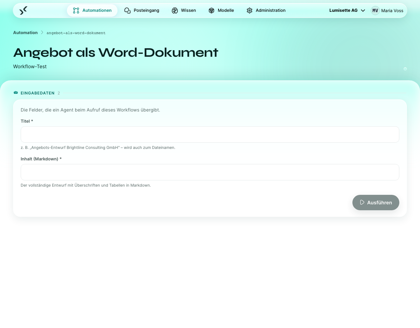Click the breadcrumb chevron separator
The width and height of the screenshot is (420, 328).
[x=42, y=32]
